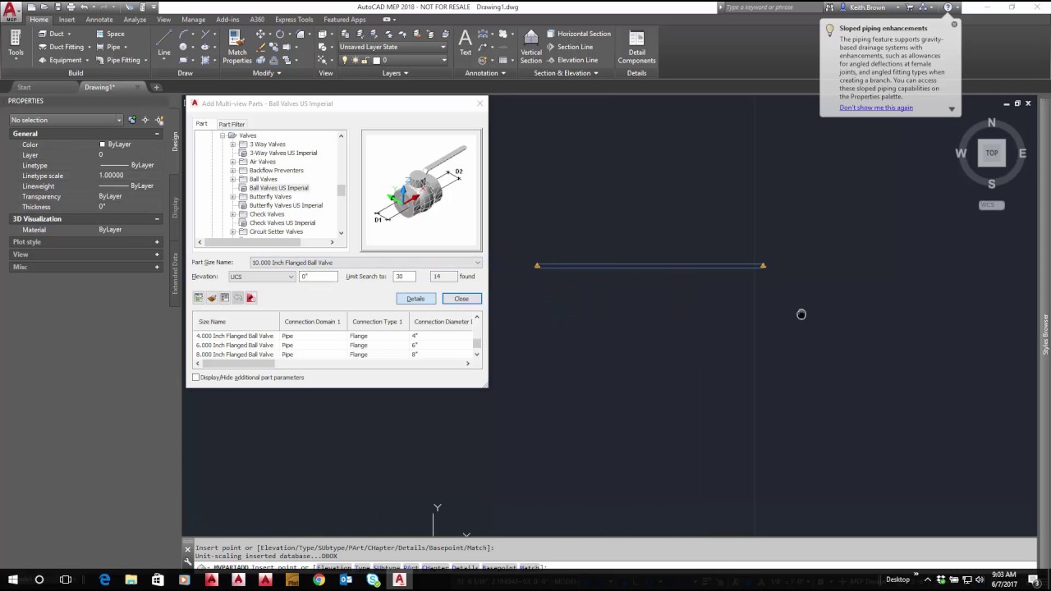This screenshot has width=1051, height=591.
Task: Click the first part catalog icon above the size table
Action: pyautogui.click(x=199, y=298)
